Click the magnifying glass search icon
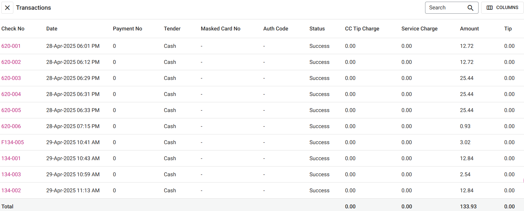This screenshot has height=211, width=524. click(x=471, y=8)
